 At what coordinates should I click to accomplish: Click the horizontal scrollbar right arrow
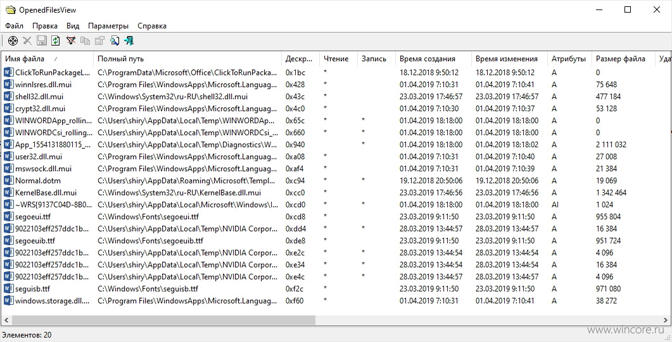point(665,320)
